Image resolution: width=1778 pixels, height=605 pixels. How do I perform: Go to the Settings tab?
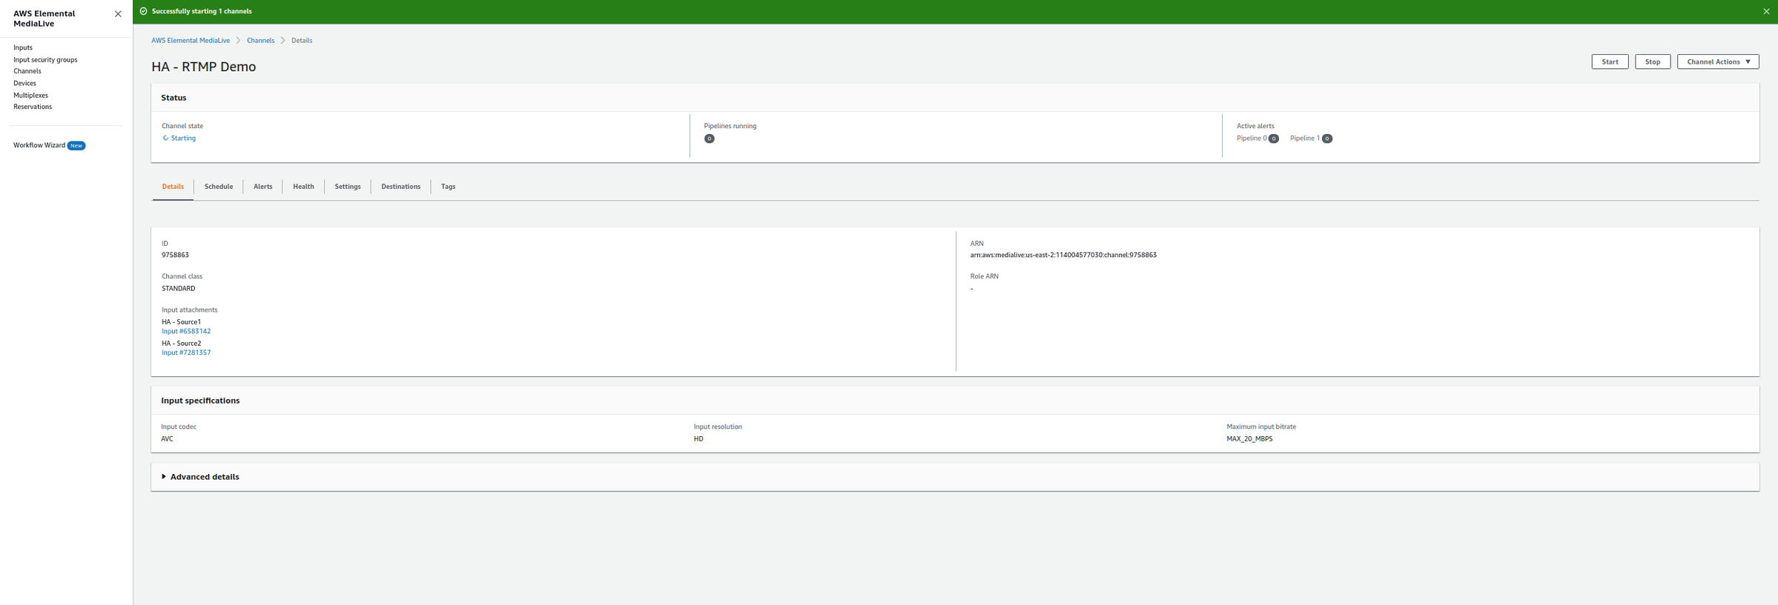(348, 187)
